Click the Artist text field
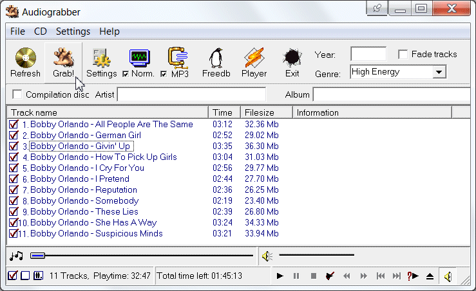This screenshot has width=476, height=291. tap(191, 95)
